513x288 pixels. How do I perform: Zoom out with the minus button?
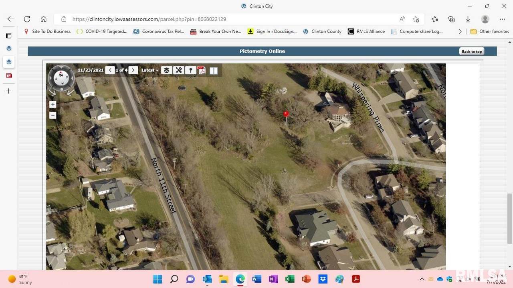pyautogui.click(x=53, y=116)
